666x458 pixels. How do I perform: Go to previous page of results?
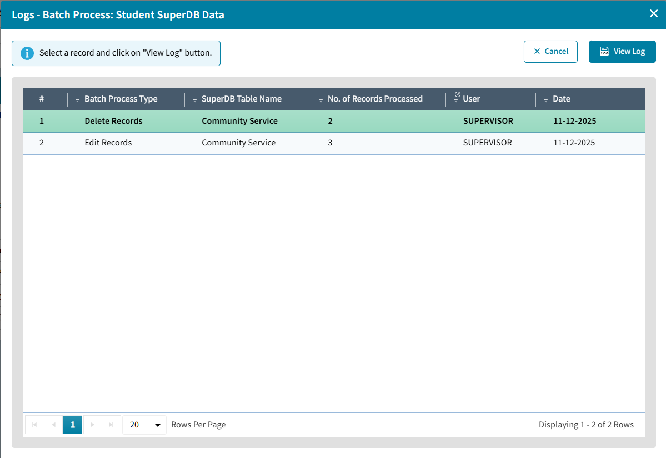pos(53,425)
